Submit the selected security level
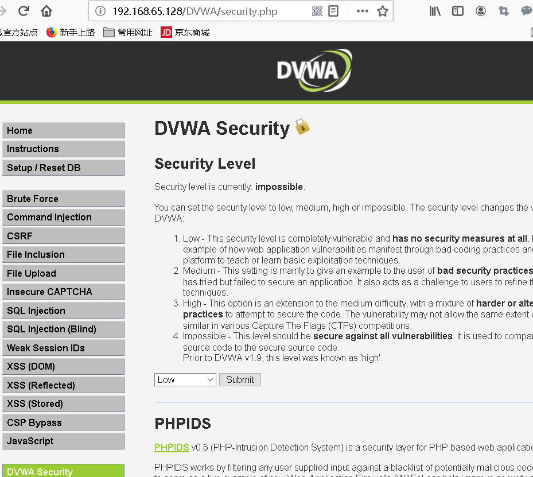 [240, 379]
